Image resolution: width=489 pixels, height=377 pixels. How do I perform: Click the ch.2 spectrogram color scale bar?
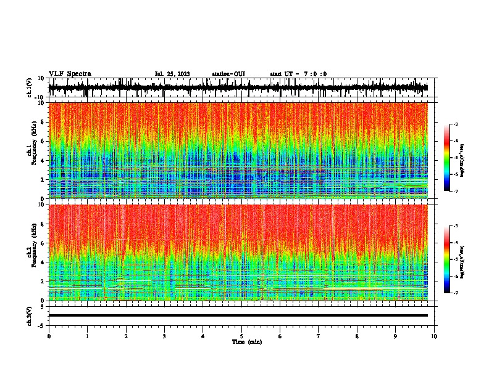pos(446,259)
